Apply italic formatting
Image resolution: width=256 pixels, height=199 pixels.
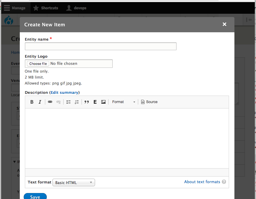pyautogui.click(x=40, y=102)
